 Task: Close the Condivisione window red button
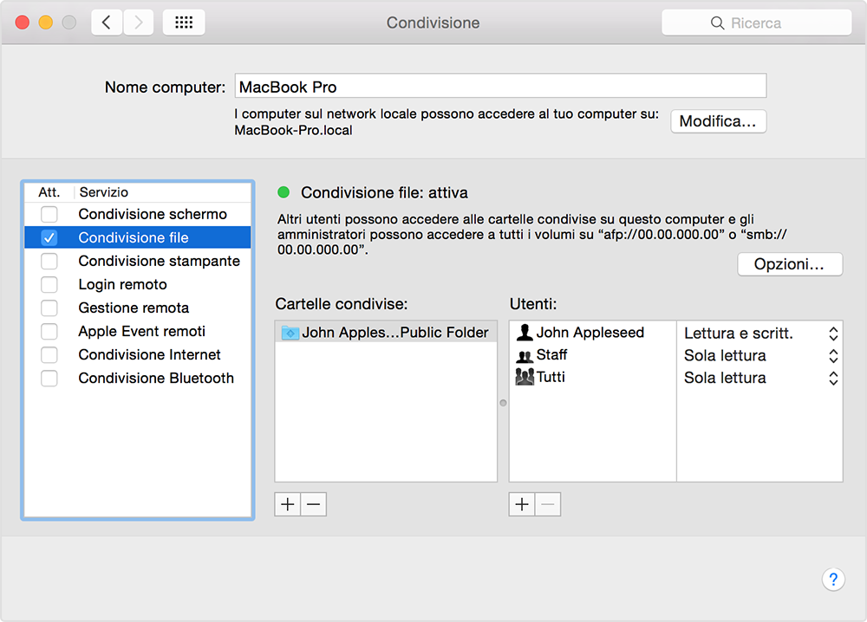(23, 23)
